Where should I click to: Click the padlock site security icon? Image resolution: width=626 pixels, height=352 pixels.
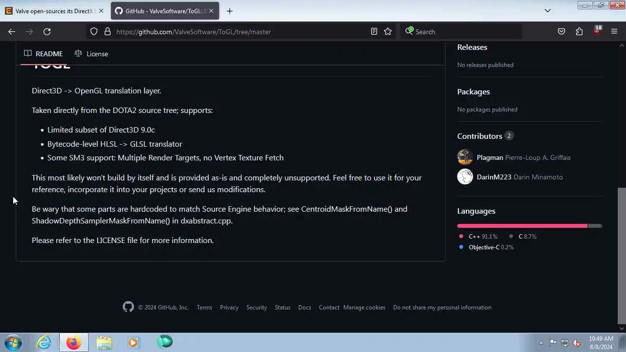(108, 32)
